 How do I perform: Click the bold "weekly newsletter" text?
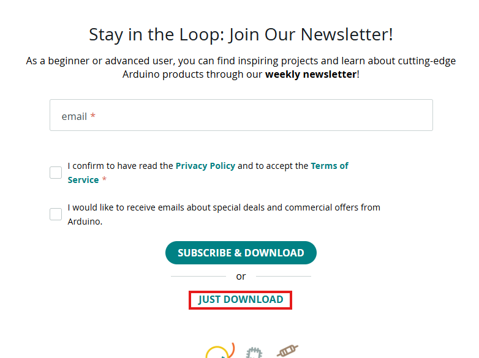pyautogui.click(x=311, y=74)
